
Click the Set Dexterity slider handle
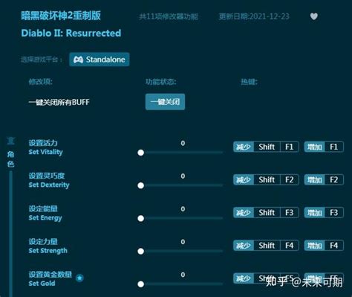coord(141,185)
